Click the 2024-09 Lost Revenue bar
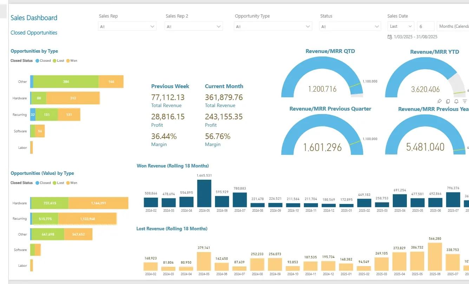The width and height of the screenshot is (469, 284). pyautogui.click(x=275, y=264)
